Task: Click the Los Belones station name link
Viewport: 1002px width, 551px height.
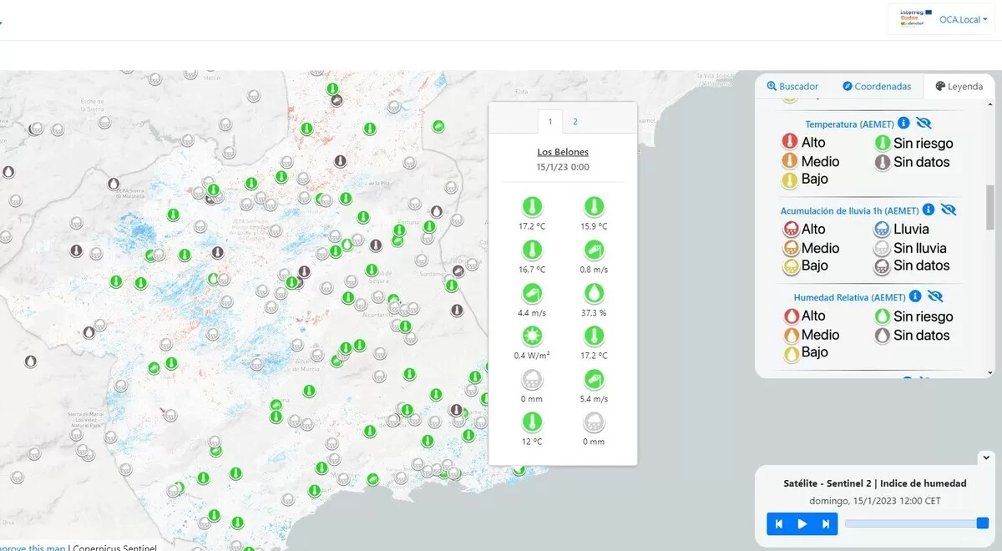Action: click(562, 152)
